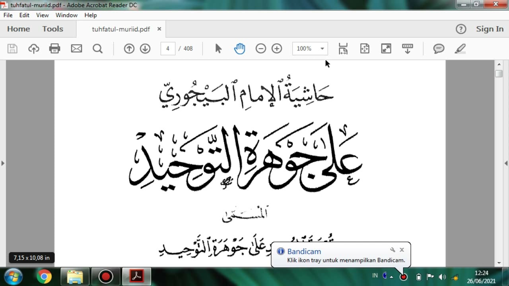This screenshot has width=509, height=286.
Task: Activate the Hand pan tool
Action: tap(239, 48)
